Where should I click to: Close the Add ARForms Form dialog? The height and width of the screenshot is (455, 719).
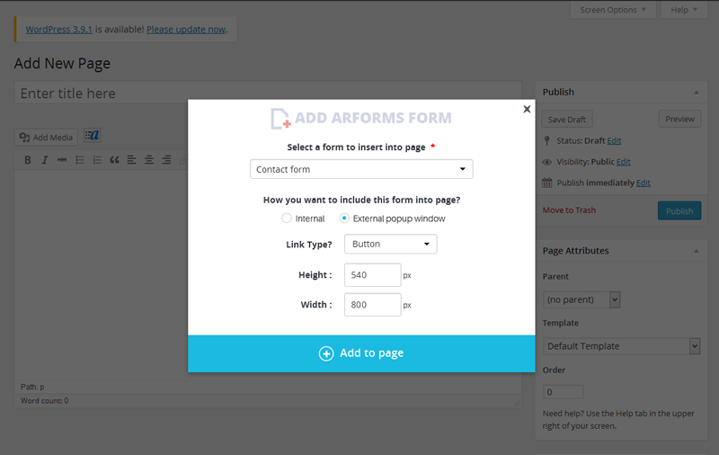click(x=527, y=109)
